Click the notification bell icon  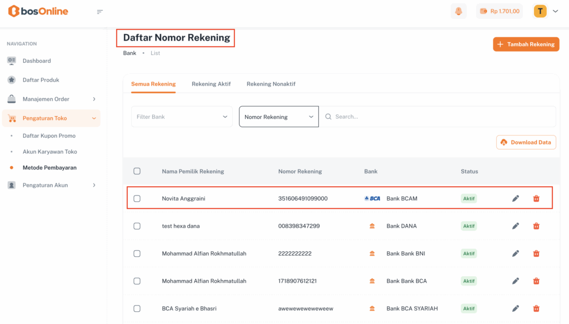pos(458,11)
